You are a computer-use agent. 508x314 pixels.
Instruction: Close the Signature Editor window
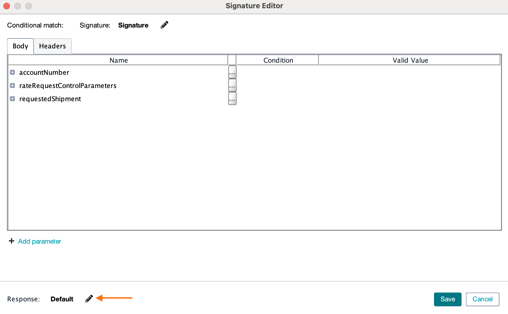pos(6,6)
